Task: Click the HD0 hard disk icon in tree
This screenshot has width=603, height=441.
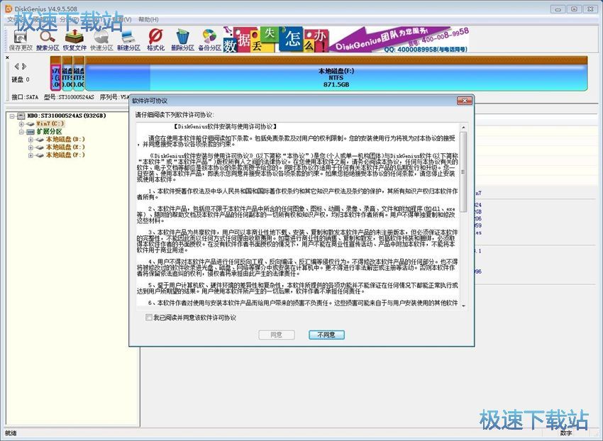Action: point(21,116)
